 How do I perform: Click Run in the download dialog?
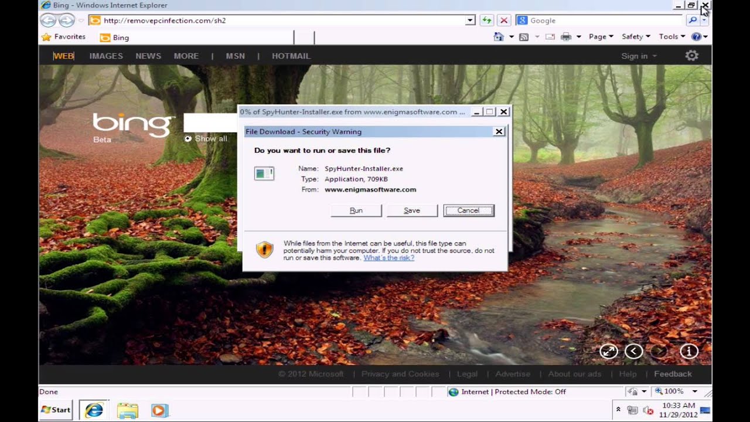tap(356, 210)
